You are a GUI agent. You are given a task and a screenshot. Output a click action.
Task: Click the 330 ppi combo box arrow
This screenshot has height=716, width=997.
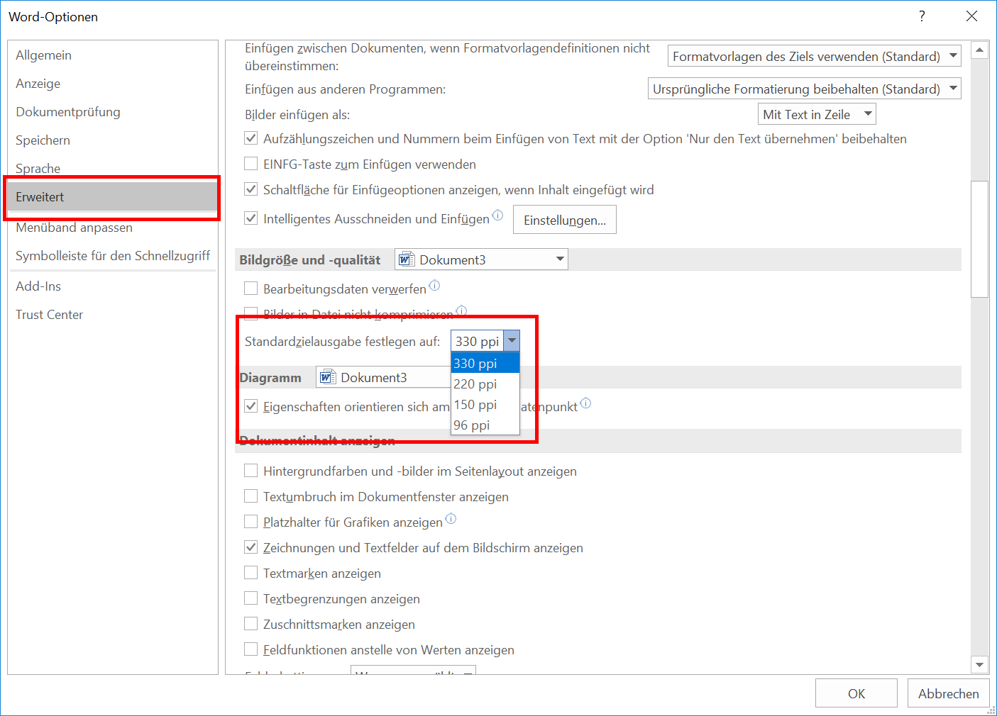[512, 341]
